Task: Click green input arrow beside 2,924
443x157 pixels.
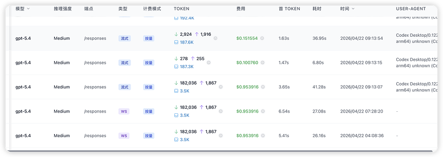Action: click(x=177, y=35)
